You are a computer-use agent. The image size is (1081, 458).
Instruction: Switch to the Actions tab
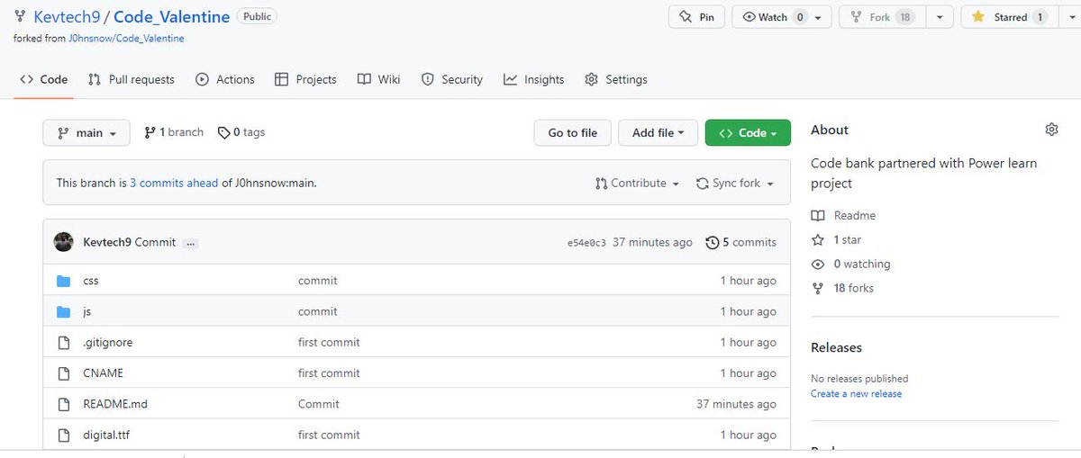[225, 79]
